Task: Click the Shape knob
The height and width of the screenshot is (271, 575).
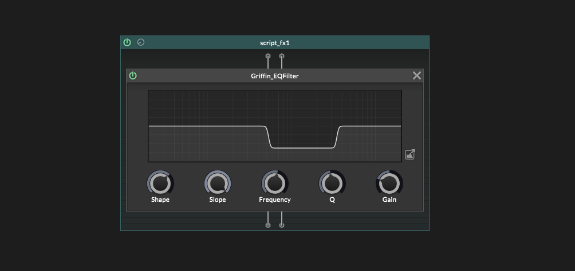Action: [x=160, y=183]
